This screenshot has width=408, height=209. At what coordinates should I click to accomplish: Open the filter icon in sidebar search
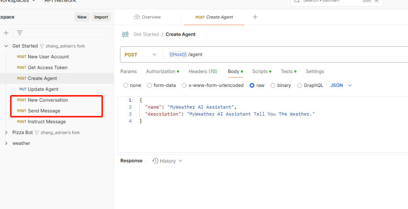tap(20, 33)
